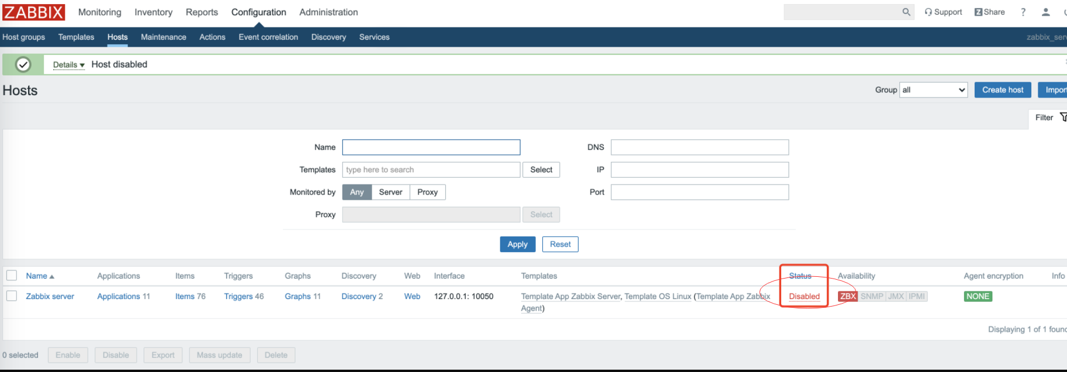This screenshot has width=1067, height=372.
Task: Click the search magnifier icon
Action: click(x=906, y=12)
